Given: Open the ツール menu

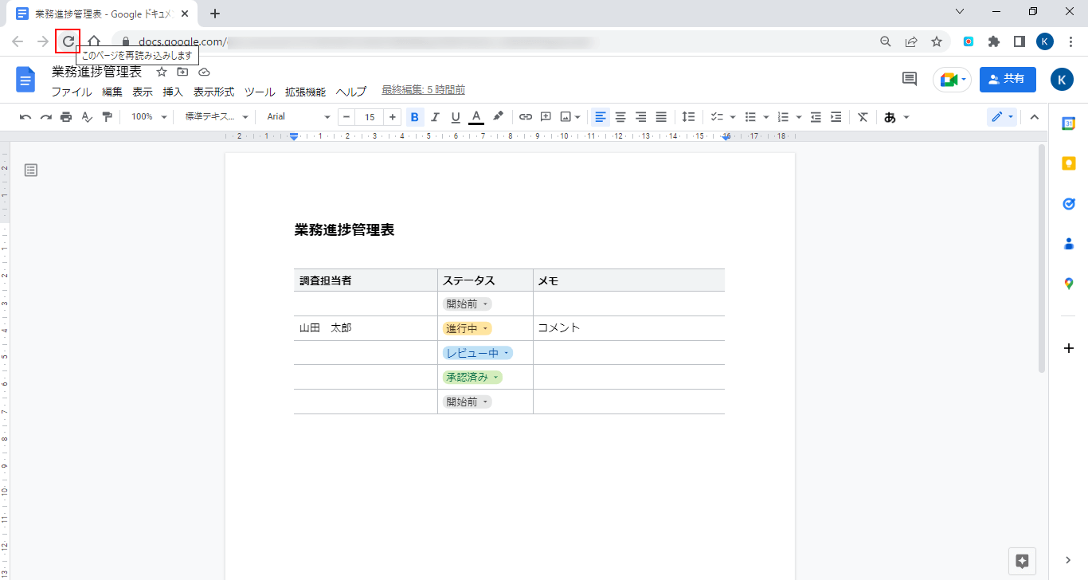Looking at the screenshot, I should point(260,92).
